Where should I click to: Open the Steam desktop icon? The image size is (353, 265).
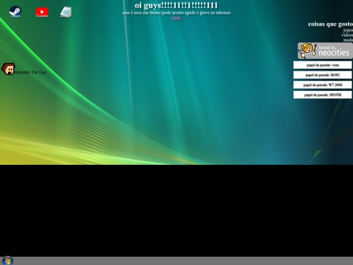(15, 12)
